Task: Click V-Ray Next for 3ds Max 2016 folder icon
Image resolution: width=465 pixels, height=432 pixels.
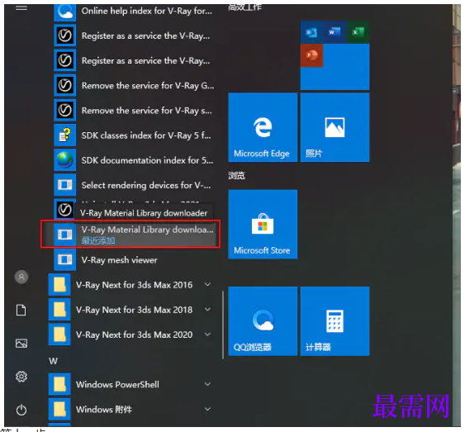Action: point(59,285)
